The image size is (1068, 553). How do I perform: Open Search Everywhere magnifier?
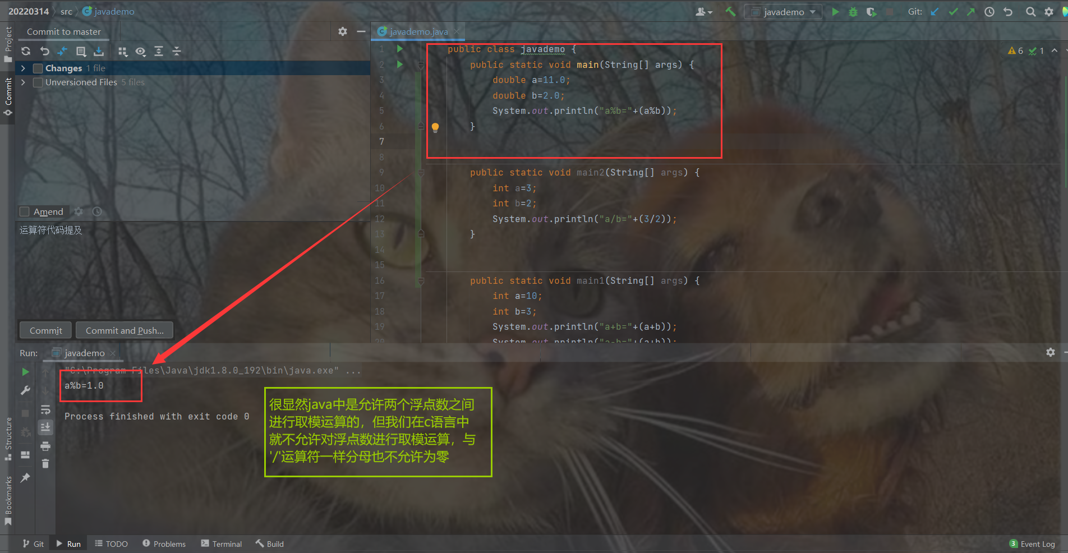(x=1030, y=12)
